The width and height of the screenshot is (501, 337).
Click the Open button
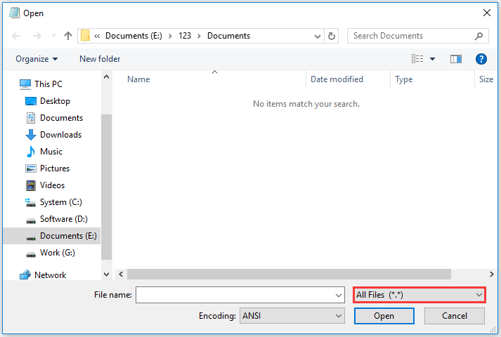(x=384, y=316)
